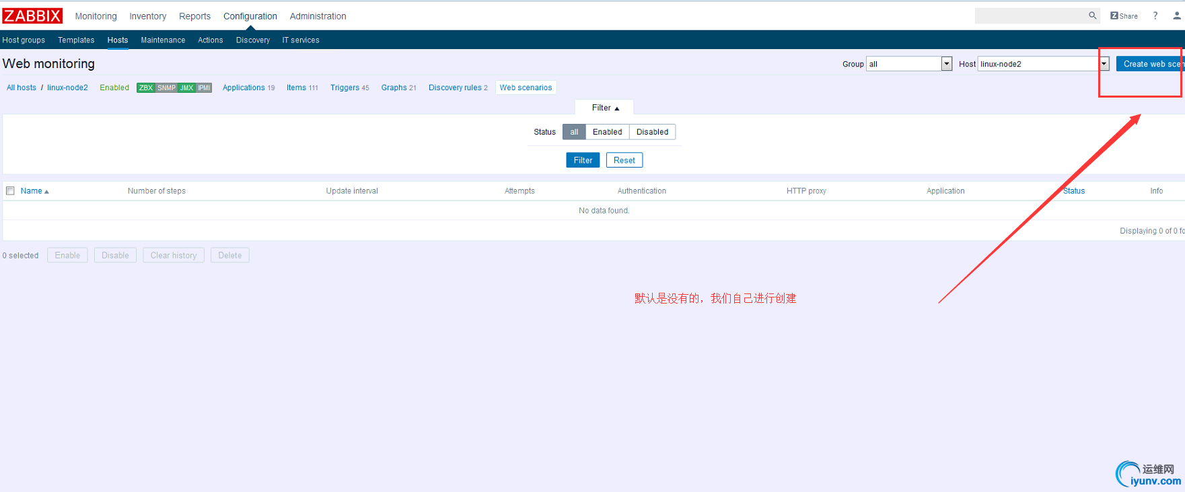Focus the top search input field
1185x492 pixels.
click(1031, 15)
